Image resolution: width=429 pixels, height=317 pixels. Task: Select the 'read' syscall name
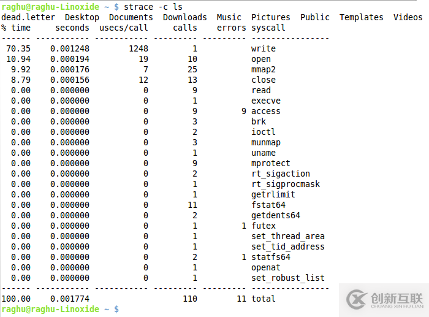pos(261,90)
